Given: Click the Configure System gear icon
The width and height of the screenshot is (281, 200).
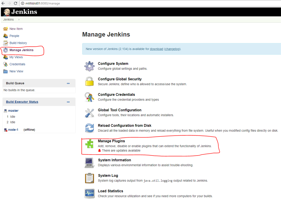Looking at the screenshot, I should tap(89, 66).
